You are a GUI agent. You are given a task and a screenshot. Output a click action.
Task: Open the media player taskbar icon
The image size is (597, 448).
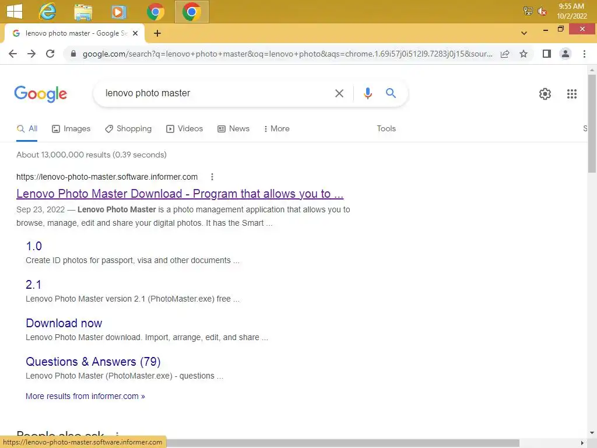(x=119, y=12)
